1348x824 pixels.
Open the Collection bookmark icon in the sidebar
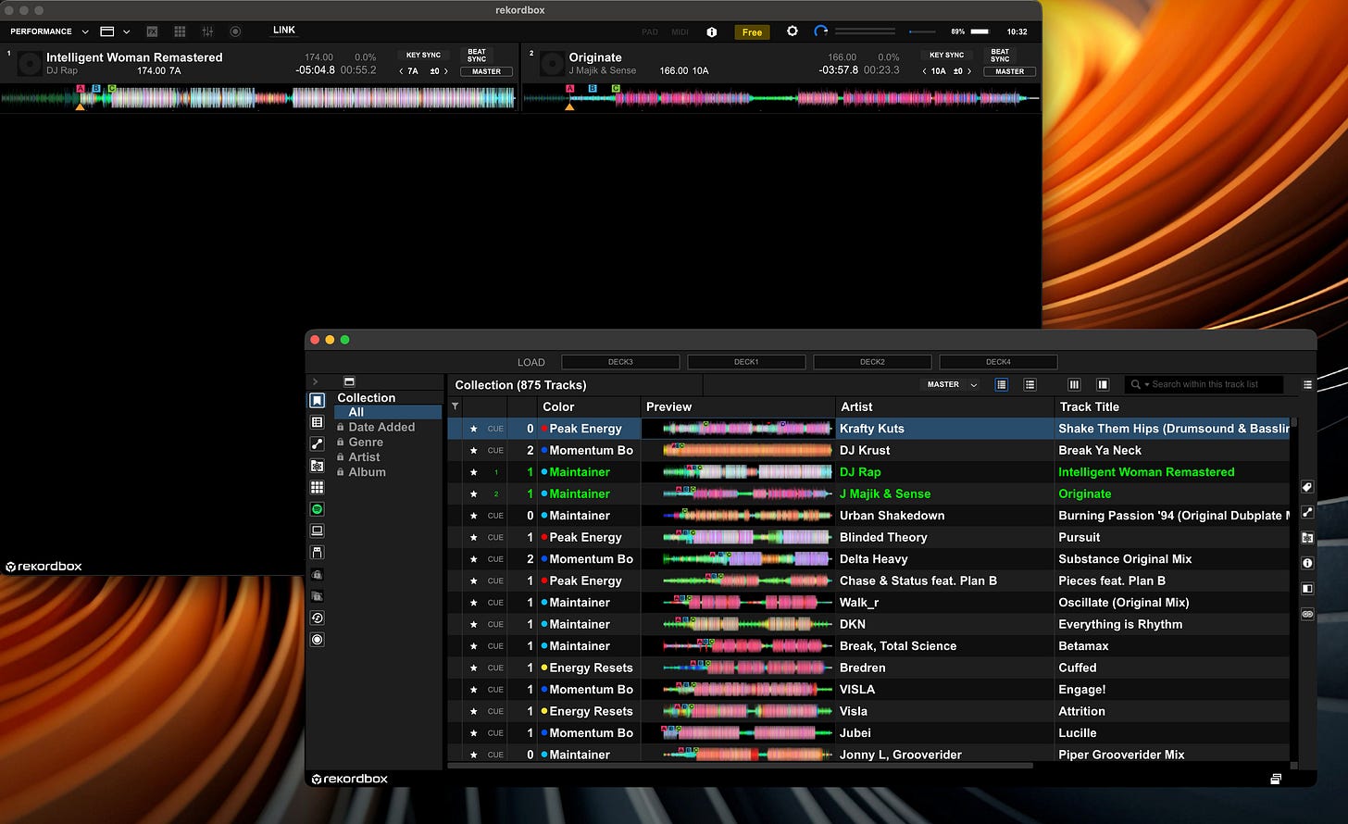(x=317, y=400)
